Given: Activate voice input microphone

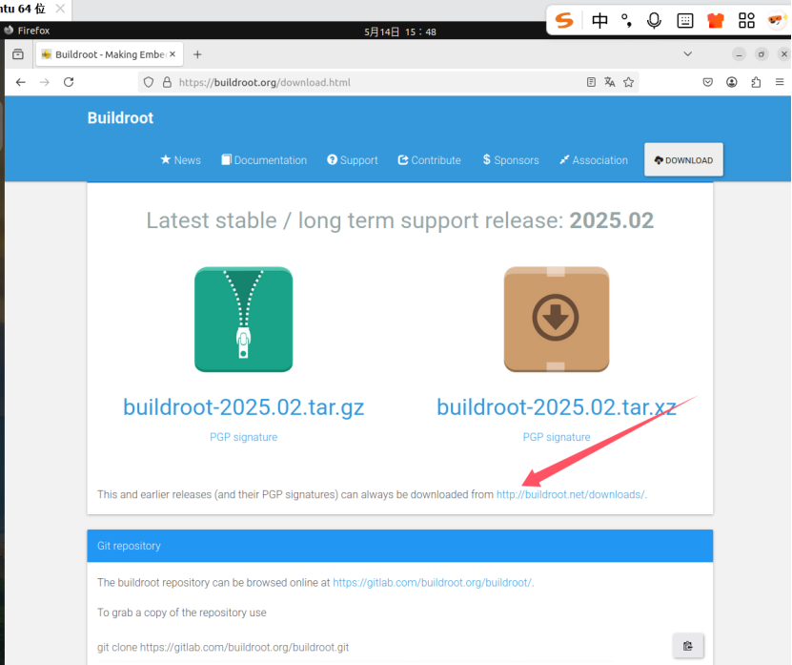Looking at the screenshot, I should [654, 21].
